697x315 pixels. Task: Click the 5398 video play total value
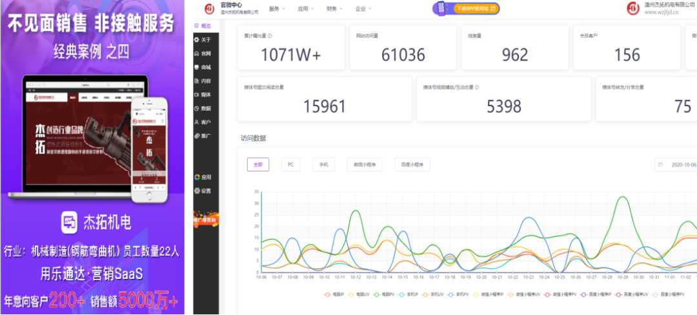point(503,106)
